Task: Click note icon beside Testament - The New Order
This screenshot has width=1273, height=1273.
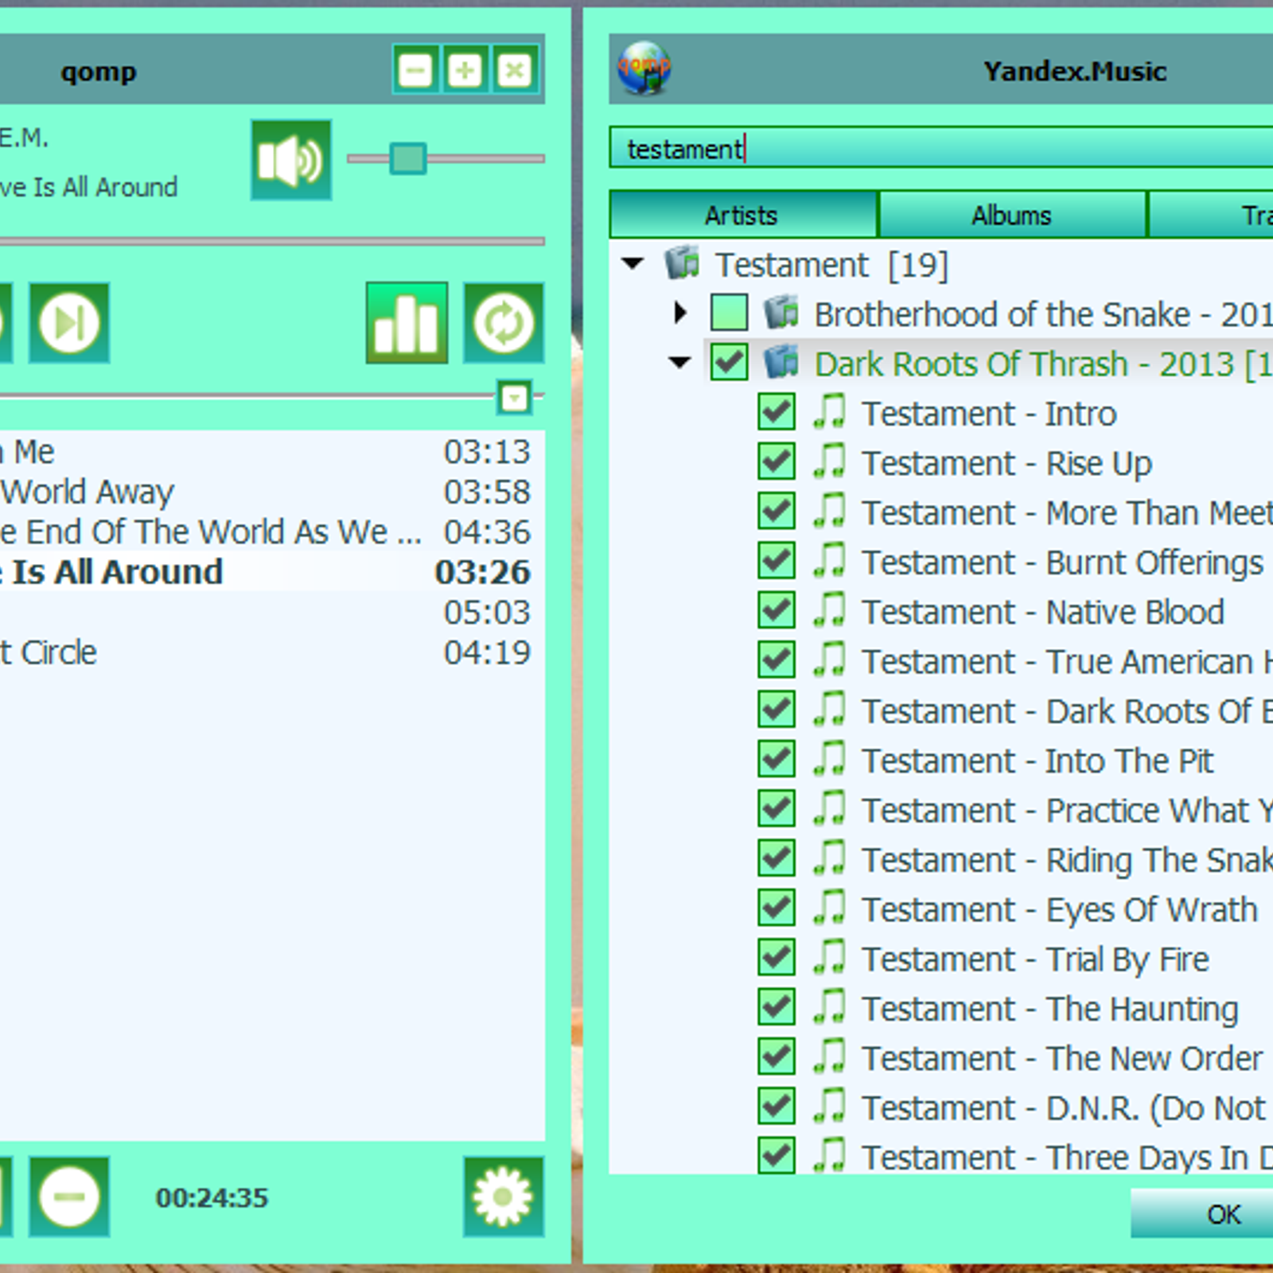Action: click(x=830, y=1057)
